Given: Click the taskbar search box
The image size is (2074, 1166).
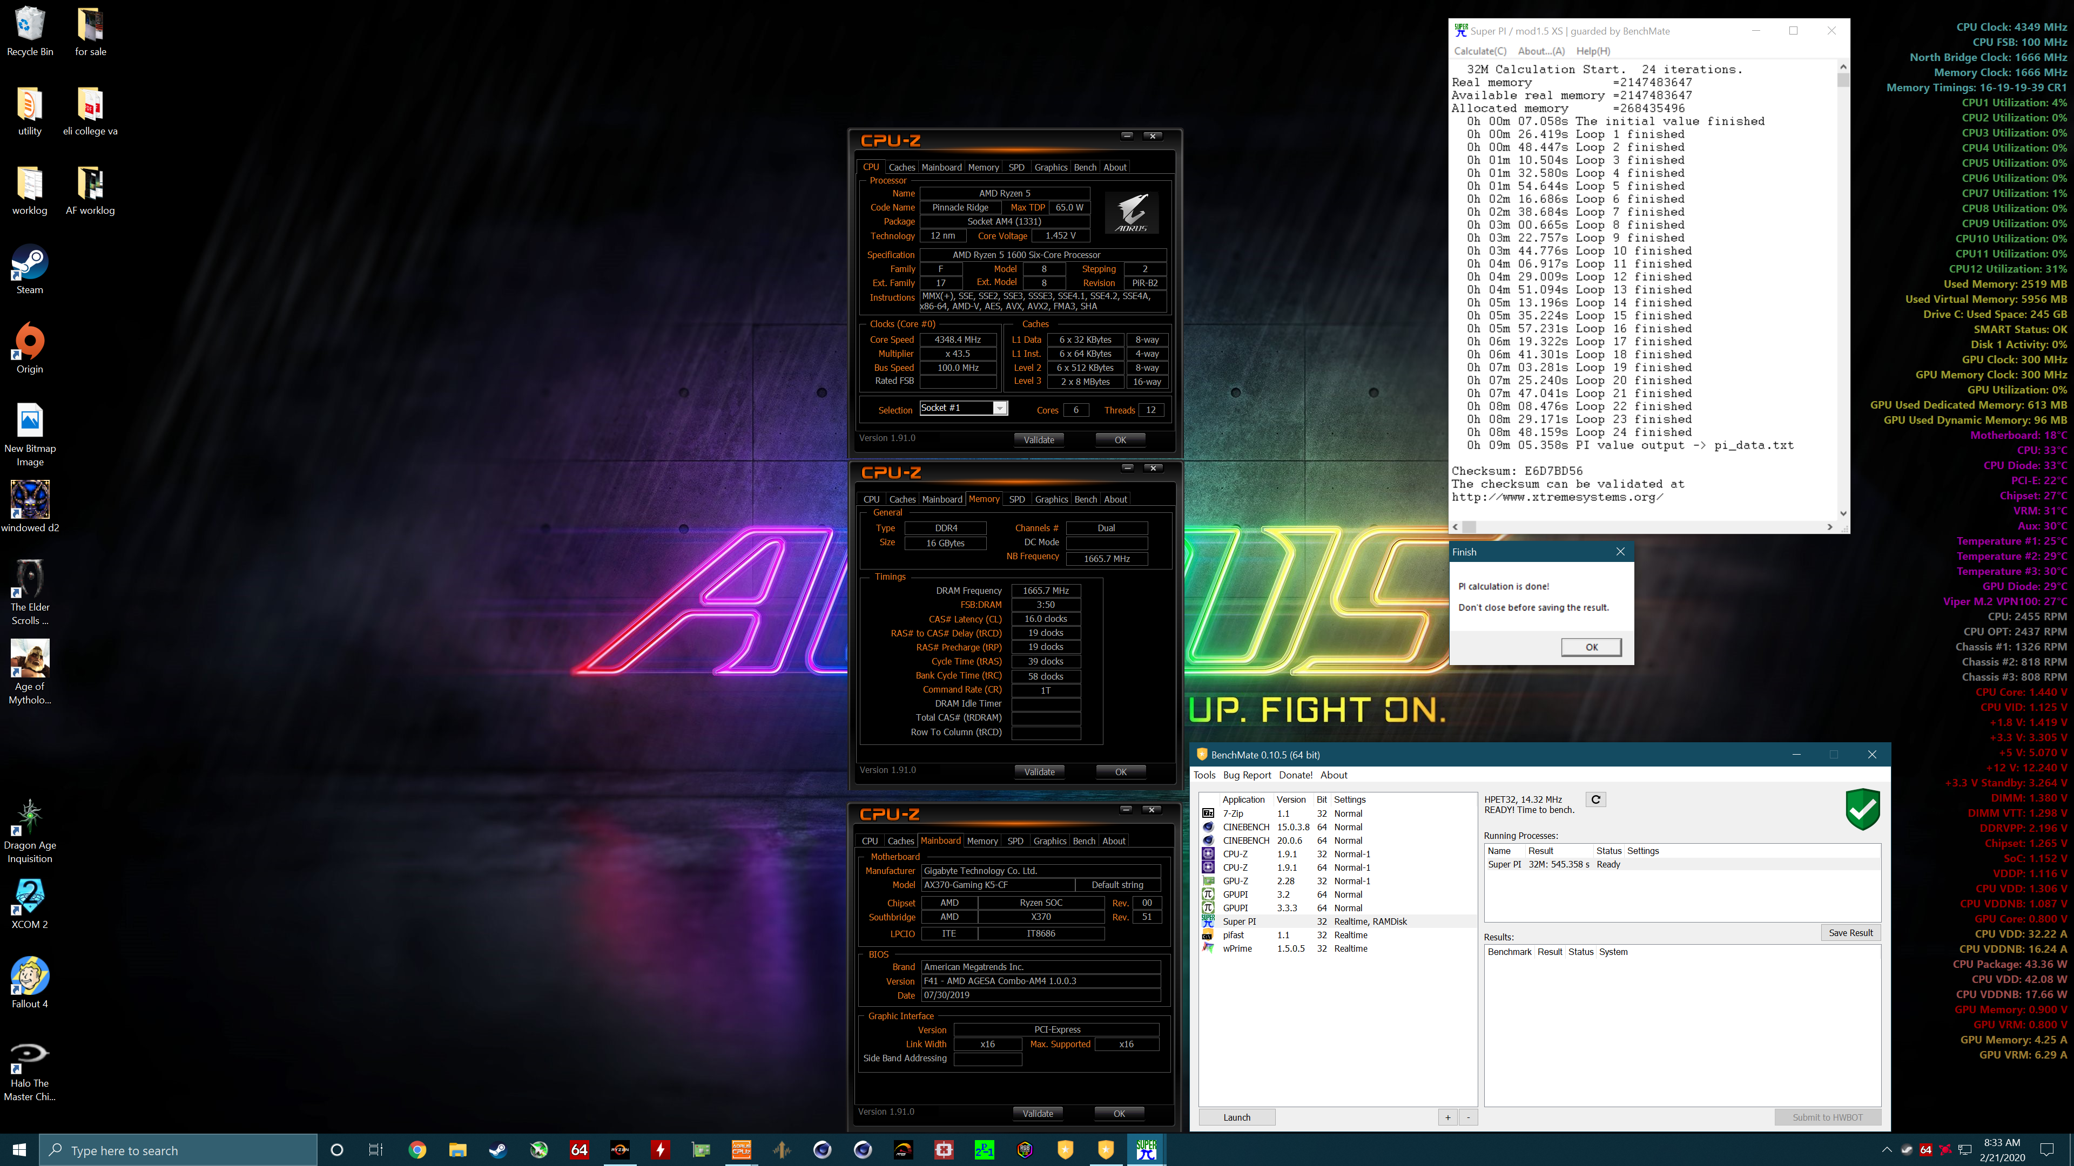Looking at the screenshot, I should [178, 1150].
